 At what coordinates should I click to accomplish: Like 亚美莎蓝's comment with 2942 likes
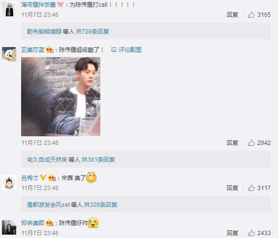point(259,143)
